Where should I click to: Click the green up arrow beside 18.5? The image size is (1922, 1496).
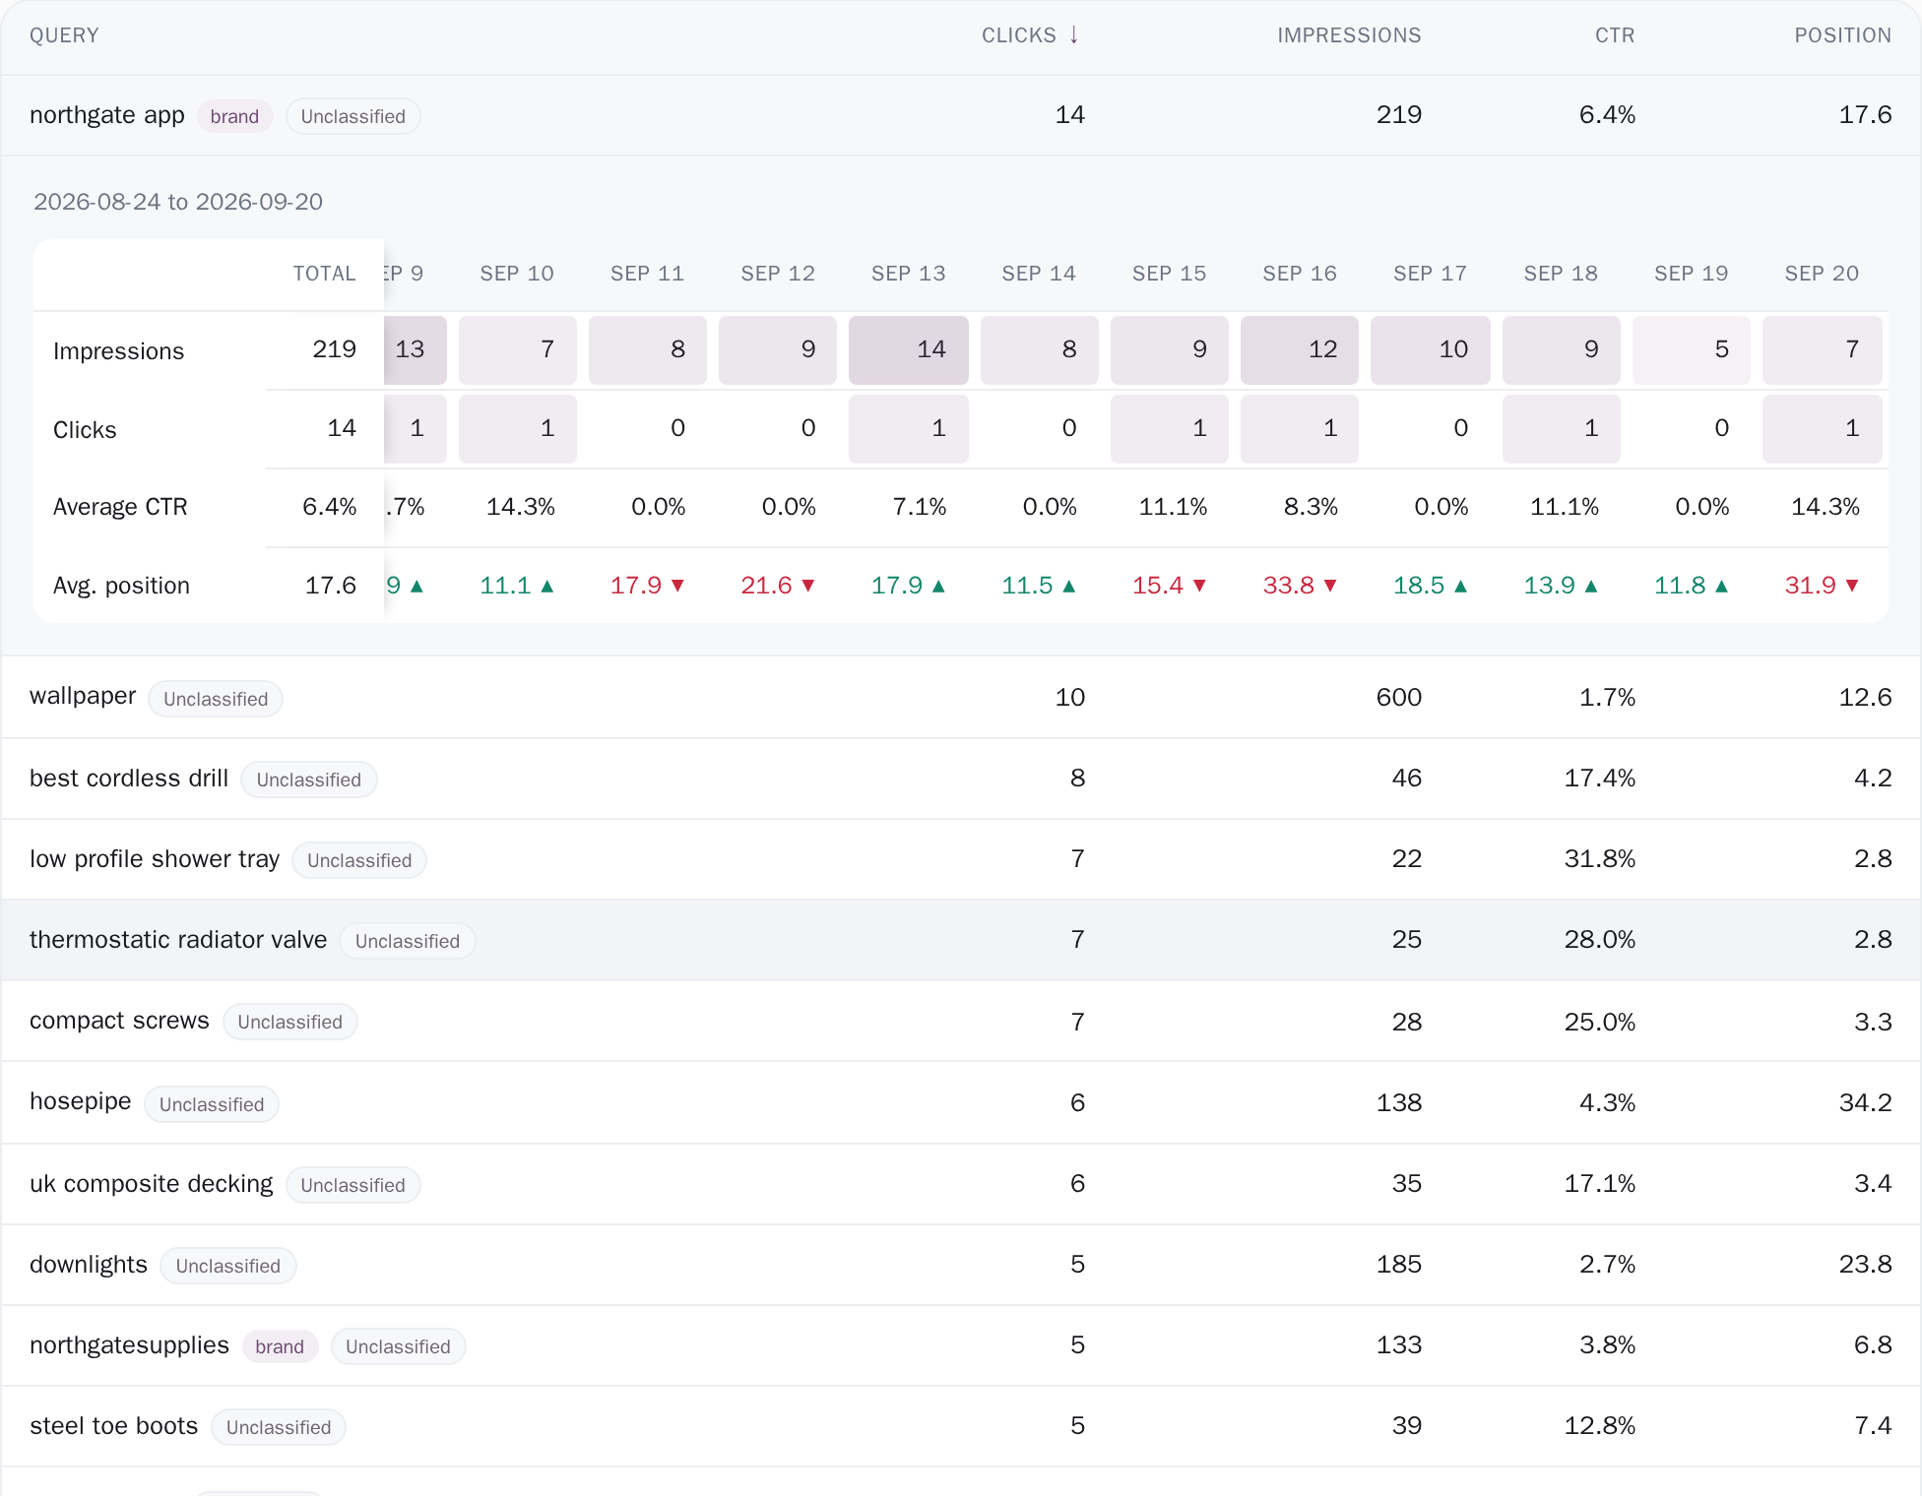(x=1460, y=587)
